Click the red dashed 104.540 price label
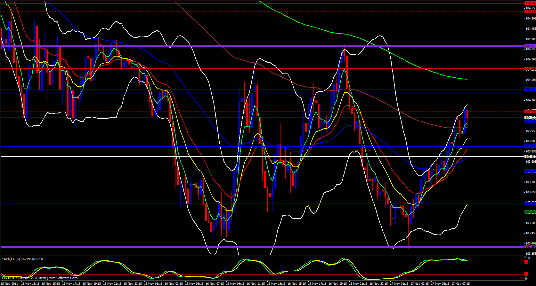This screenshot has height=286, width=536. pos(530,12)
